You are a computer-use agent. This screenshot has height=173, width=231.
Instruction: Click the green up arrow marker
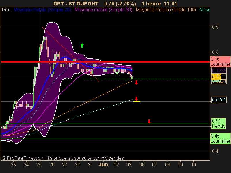(82, 46)
